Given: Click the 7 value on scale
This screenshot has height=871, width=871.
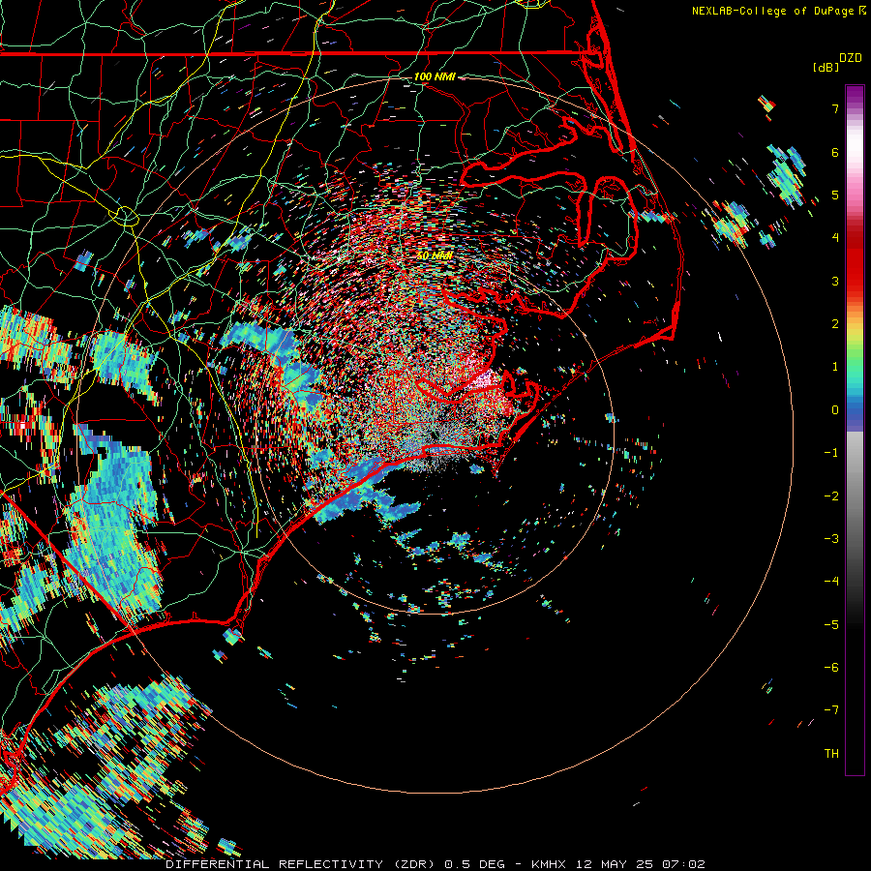Looking at the screenshot, I should click(x=835, y=108).
